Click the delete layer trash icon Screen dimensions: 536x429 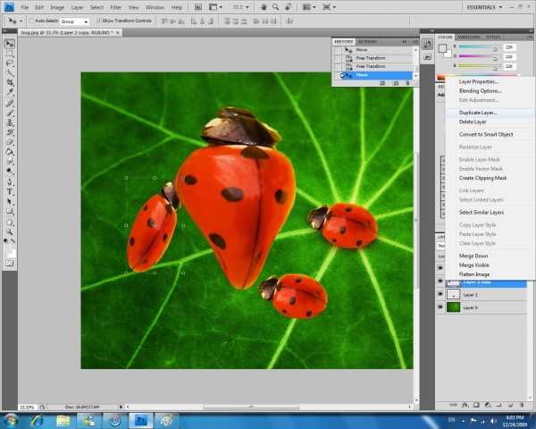click(522, 405)
